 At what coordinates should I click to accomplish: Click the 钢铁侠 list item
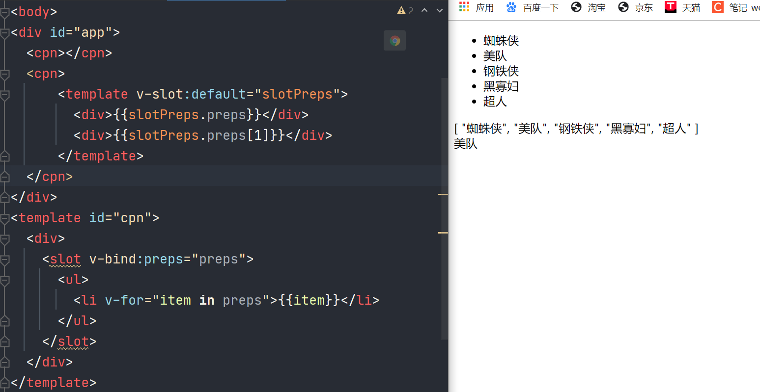(x=501, y=71)
